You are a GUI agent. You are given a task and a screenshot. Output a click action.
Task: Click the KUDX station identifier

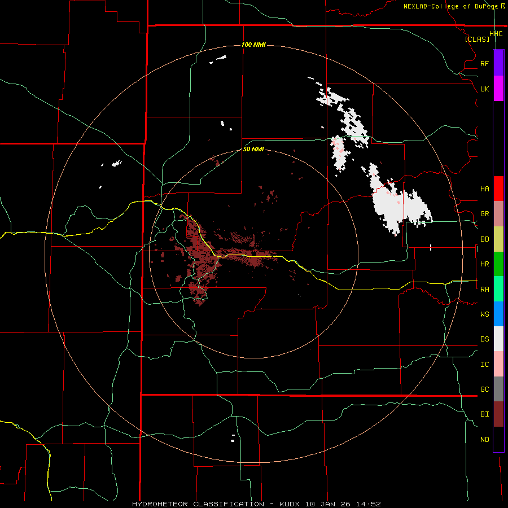[290, 504]
